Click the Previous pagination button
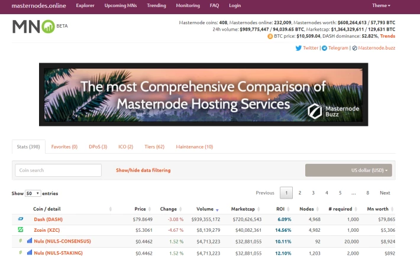The image size is (420, 256). (265, 193)
